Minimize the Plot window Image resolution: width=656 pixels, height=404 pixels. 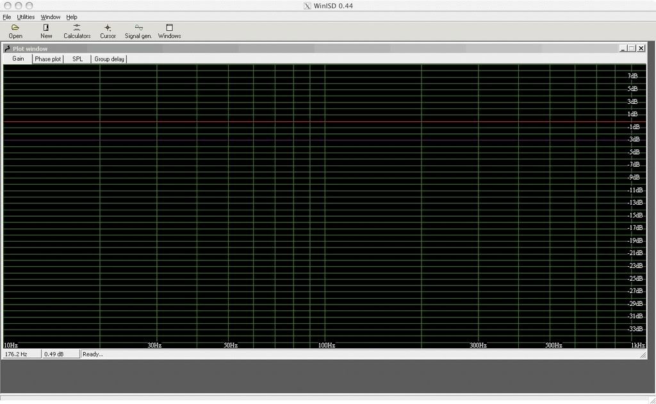click(623, 48)
